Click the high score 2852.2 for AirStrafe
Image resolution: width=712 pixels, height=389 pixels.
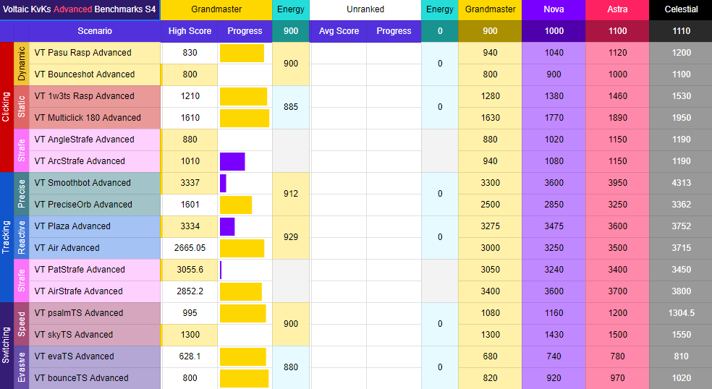(x=190, y=291)
